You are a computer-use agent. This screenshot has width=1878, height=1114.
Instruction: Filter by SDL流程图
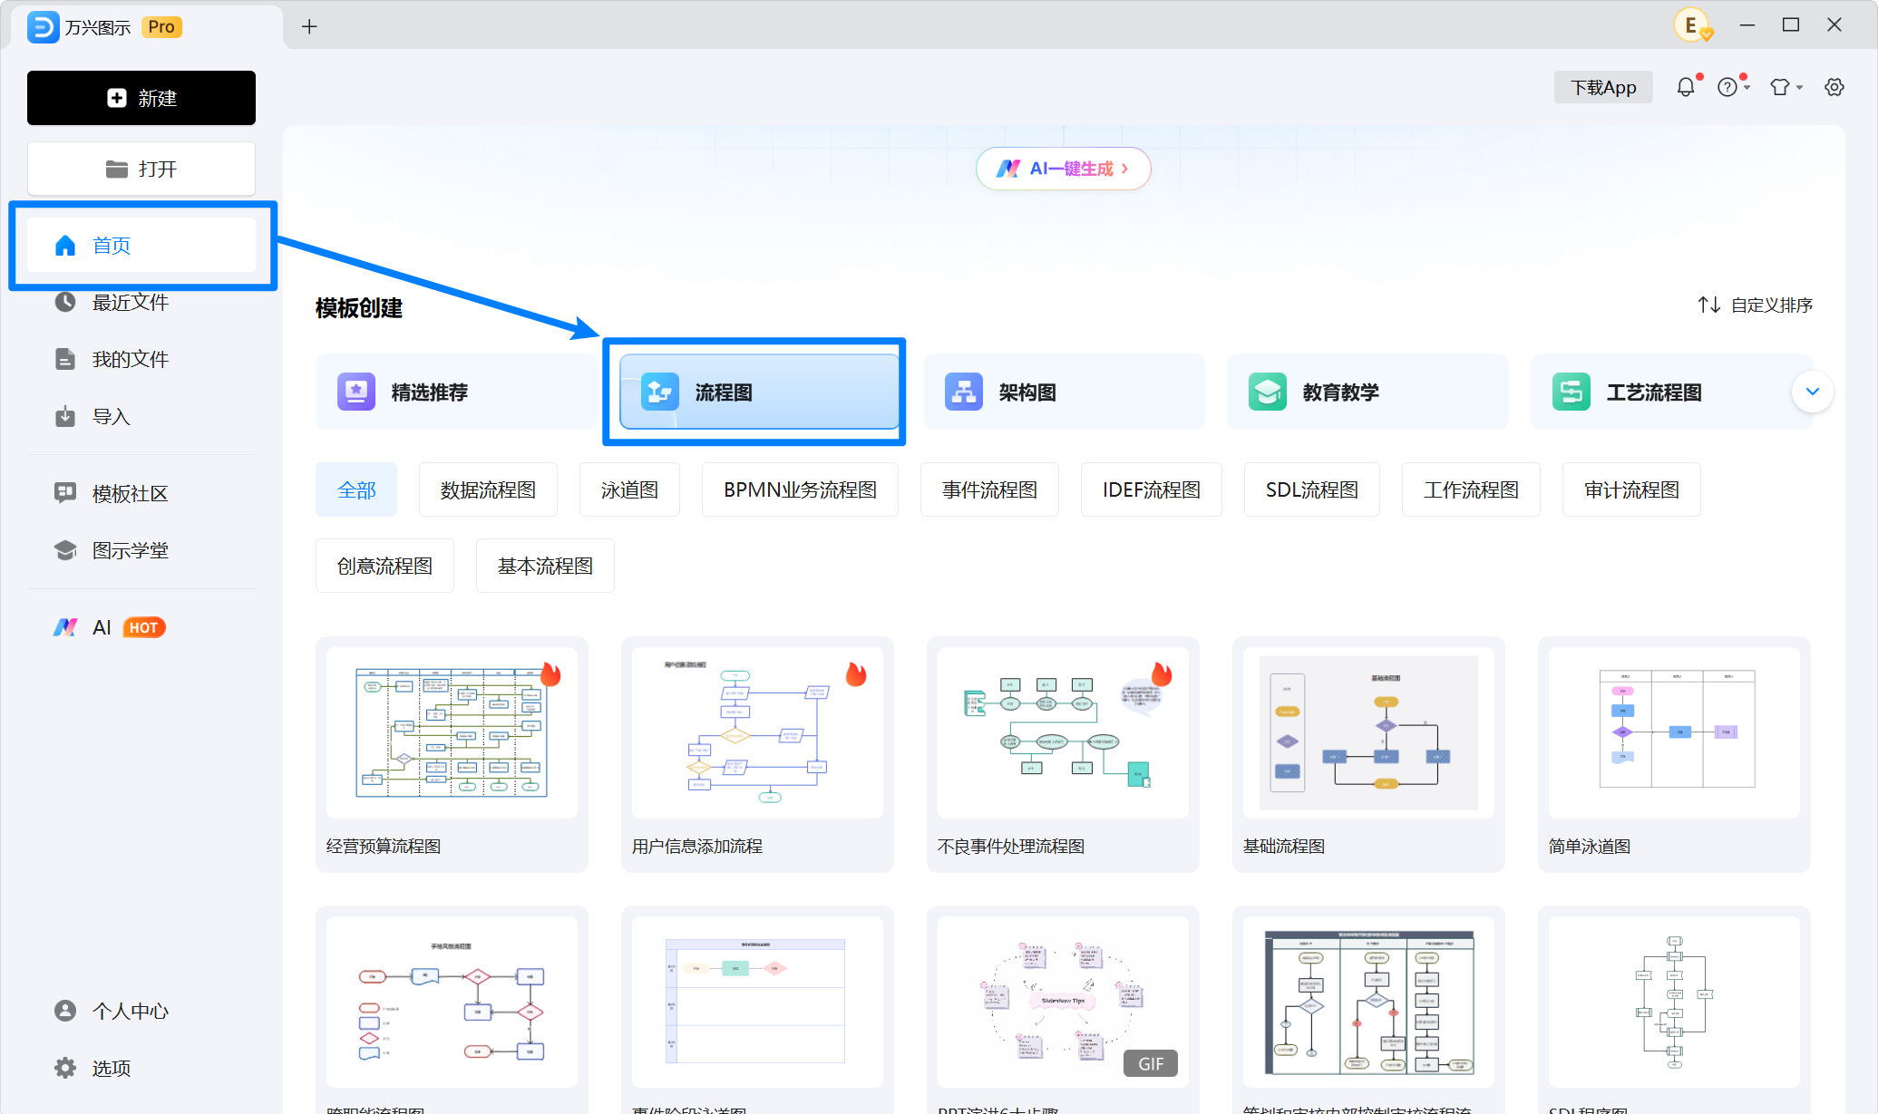pos(1312,489)
